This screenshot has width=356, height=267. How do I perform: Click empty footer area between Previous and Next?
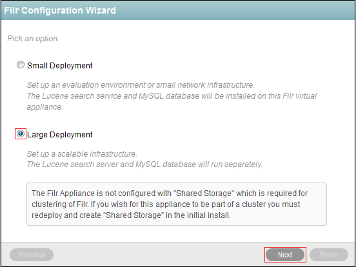click(159, 255)
